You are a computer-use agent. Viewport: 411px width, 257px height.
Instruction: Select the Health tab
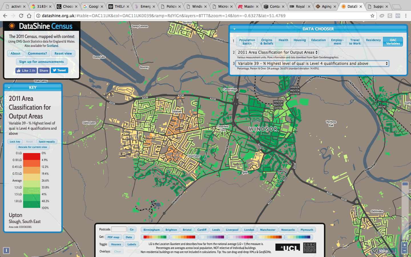(283, 42)
